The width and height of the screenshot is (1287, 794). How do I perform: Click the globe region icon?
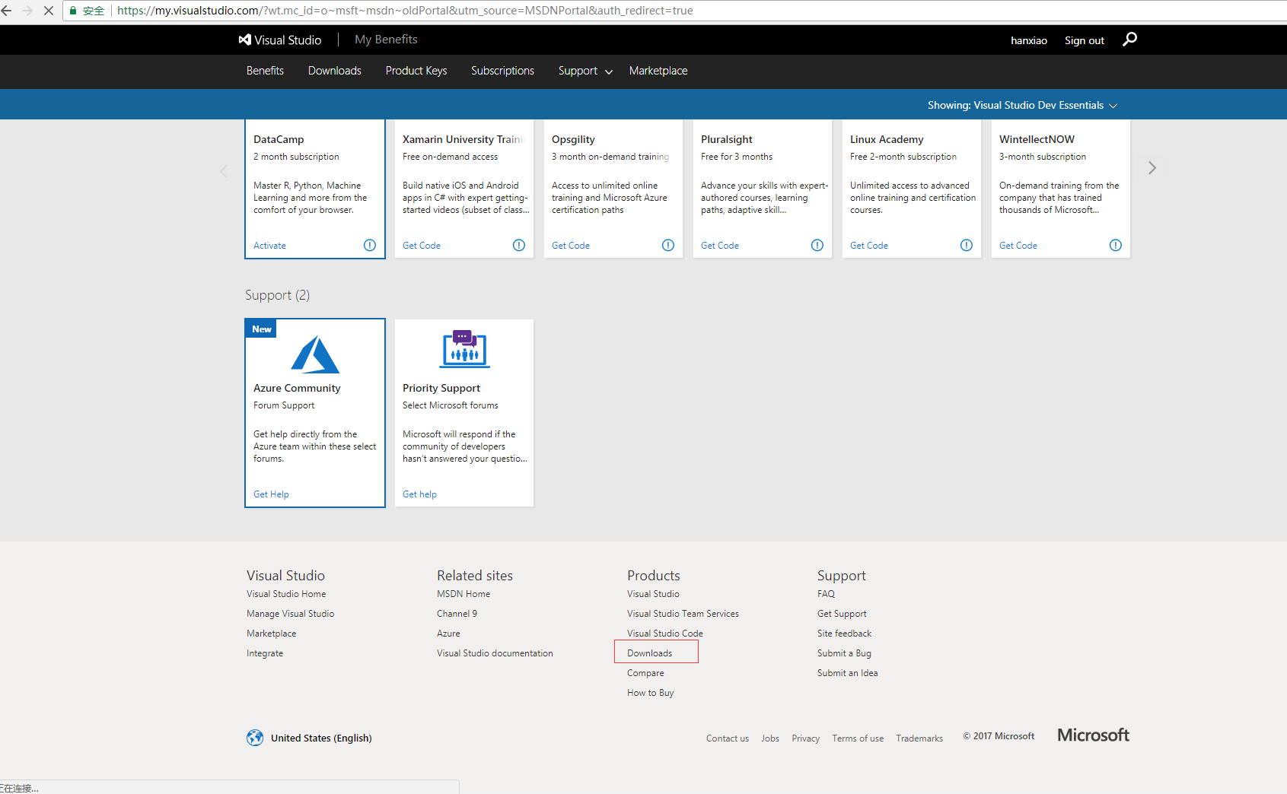pyautogui.click(x=255, y=738)
